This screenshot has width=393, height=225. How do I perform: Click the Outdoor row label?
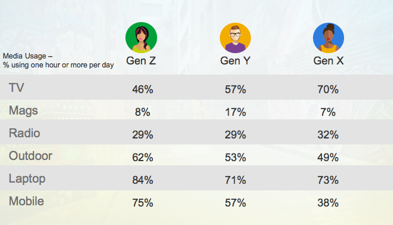click(x=30, y=156)
